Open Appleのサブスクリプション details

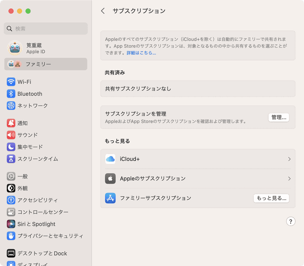click(x=198, y=178)
